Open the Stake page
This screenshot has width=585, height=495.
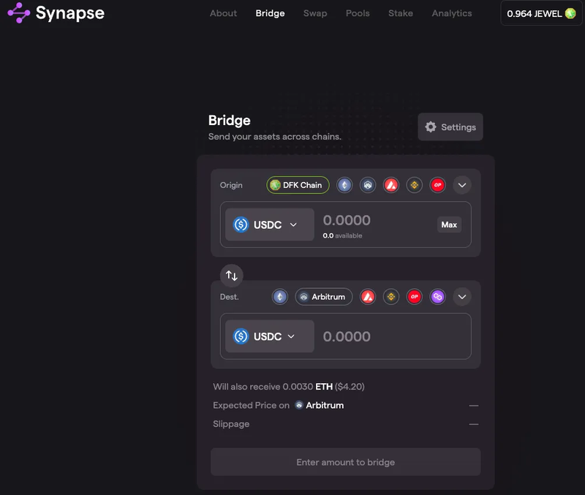pyautogui.click(x=401, y=13)
